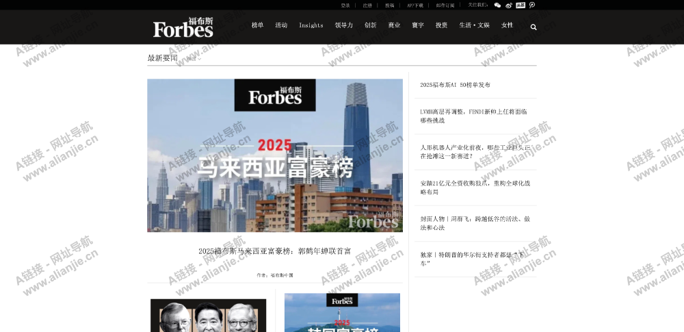Screen dimensions: 684x332
Task: Open the three-portrait article thumbnail
Action: click(x=208, y=316)
